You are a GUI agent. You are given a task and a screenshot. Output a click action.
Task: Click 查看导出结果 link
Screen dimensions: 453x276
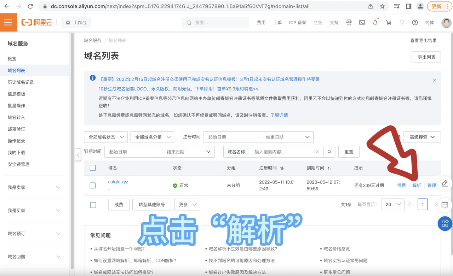(423, 41)
